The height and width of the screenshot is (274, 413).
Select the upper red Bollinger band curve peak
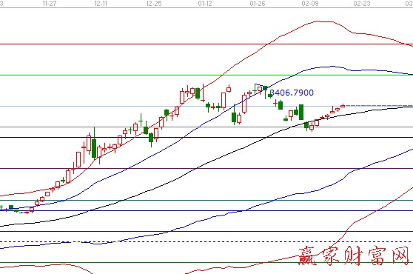tap(318, 21)
